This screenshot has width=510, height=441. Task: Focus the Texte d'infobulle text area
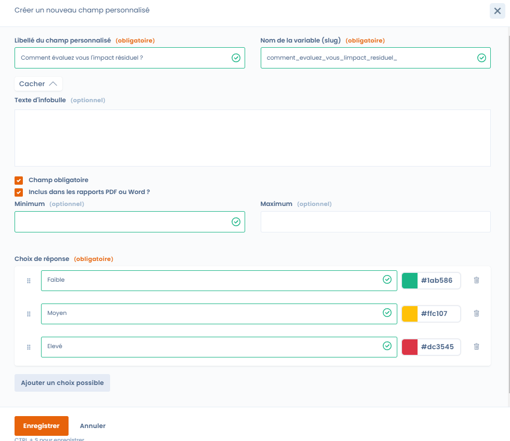[252, 138]
